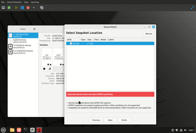
Task: Open partition options gears button
Action: point(50,69)
